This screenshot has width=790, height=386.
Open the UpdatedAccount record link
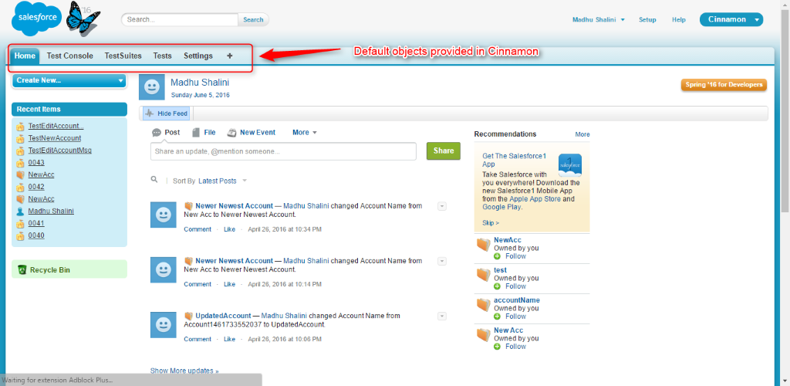click(x=223, y=316)
